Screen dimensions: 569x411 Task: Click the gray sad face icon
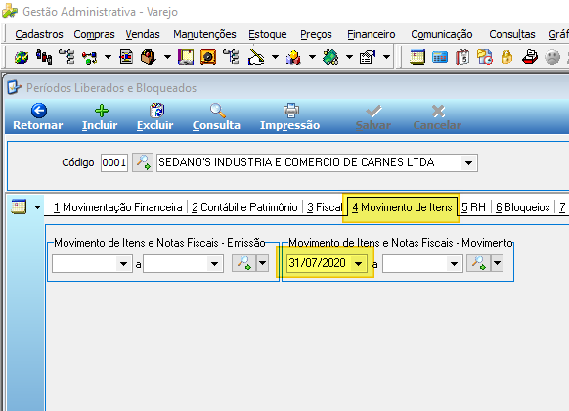(x=552, y=57)
